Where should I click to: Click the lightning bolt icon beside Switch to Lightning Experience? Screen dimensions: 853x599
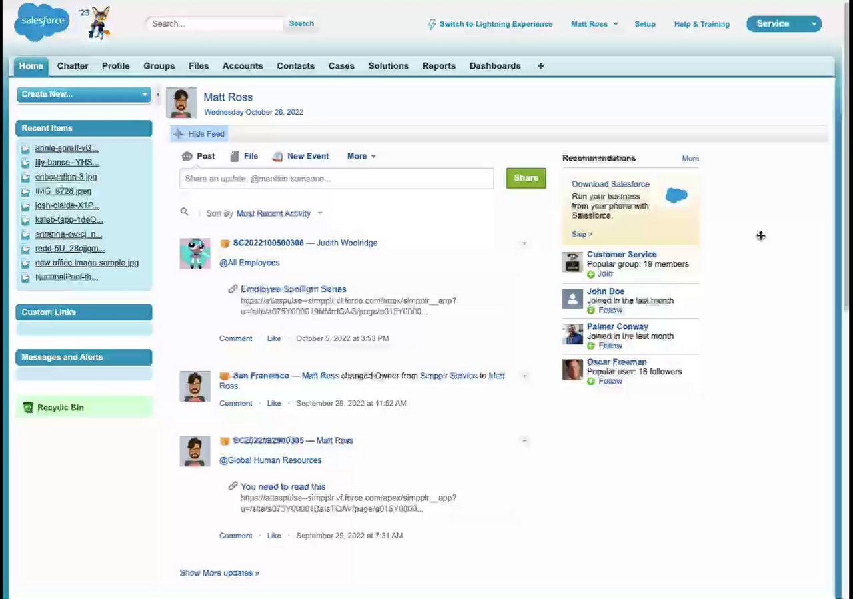(x=432, y=24)
